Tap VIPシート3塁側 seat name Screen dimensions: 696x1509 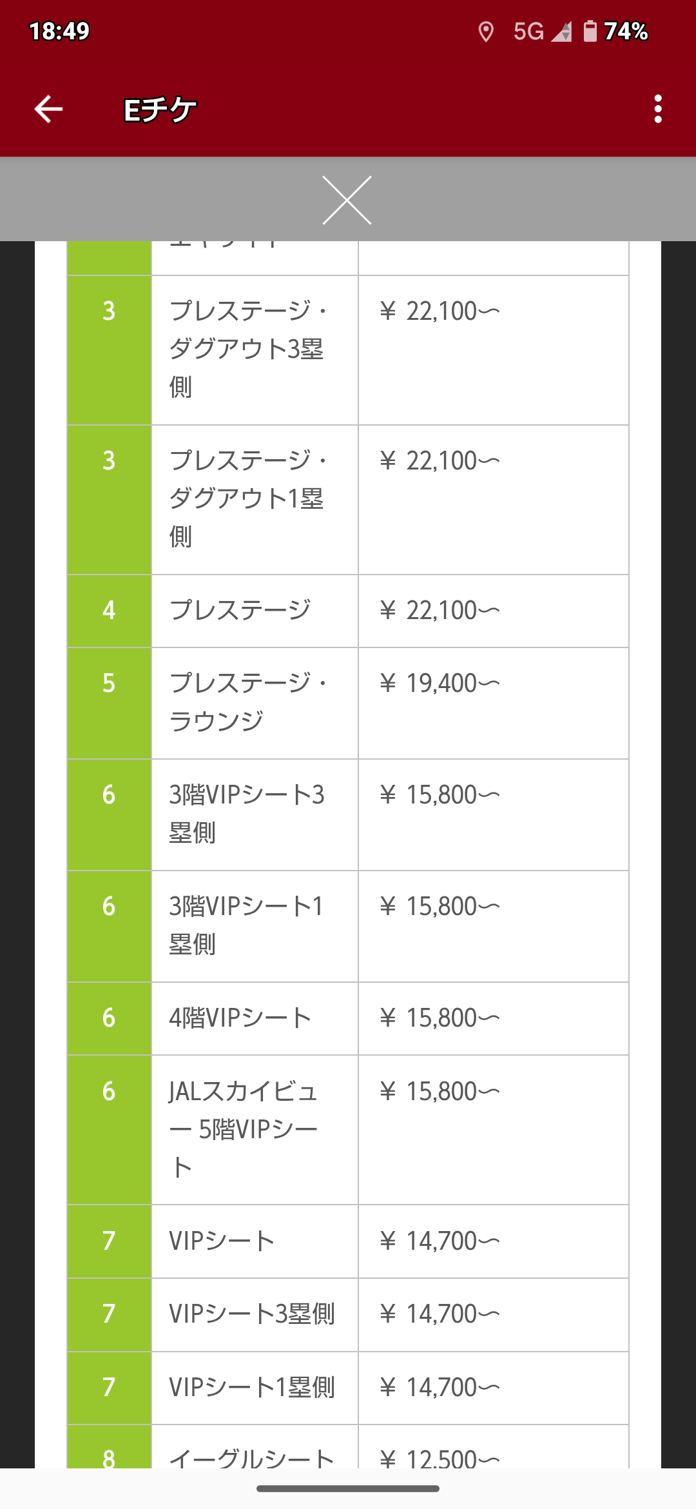click(x=251, y=1314)
